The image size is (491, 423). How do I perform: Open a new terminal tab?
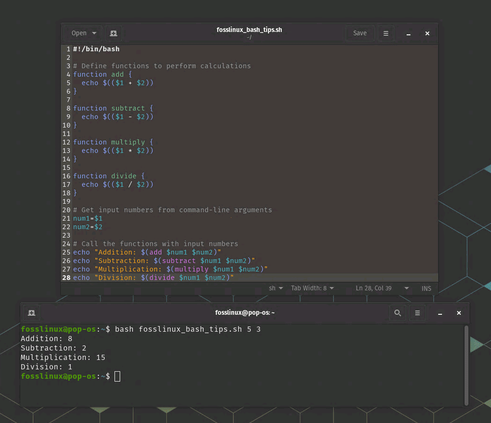(x=31, y=312)
